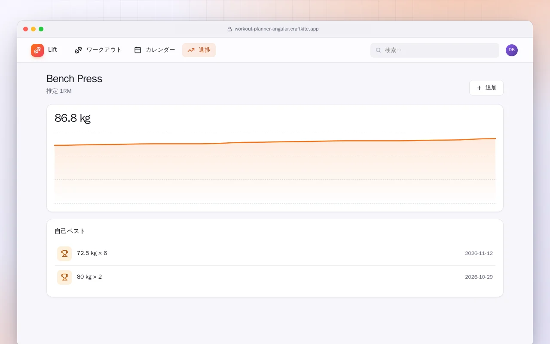Click the lock icon in address bar
This screenshot has width=550, height=344.
pos(229,29)
